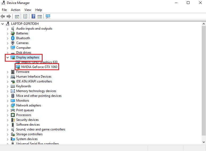Viewport: 206px width, 151px height.
Task: Click the blue Help question-mark icon
Action: point(33,16)
